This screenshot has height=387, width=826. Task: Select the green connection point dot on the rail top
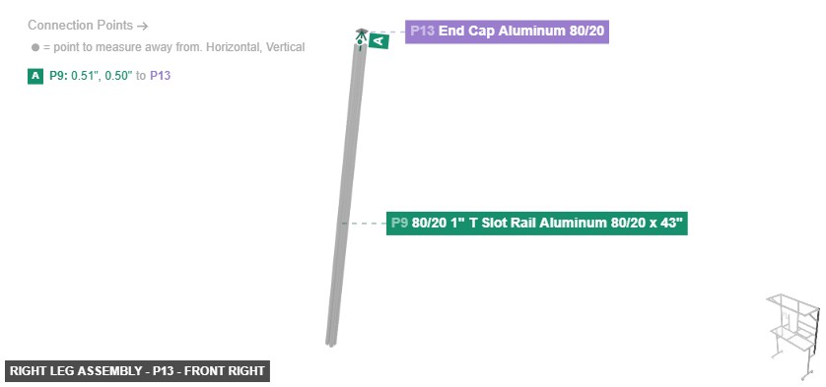point(361,40)
